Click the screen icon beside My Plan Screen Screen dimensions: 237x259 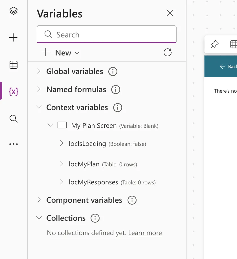pyautogui.click(x=62, y=125)
